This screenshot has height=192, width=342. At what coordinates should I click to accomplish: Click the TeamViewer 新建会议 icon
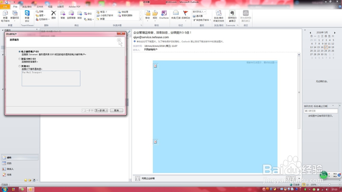click(x=27, y=13)
